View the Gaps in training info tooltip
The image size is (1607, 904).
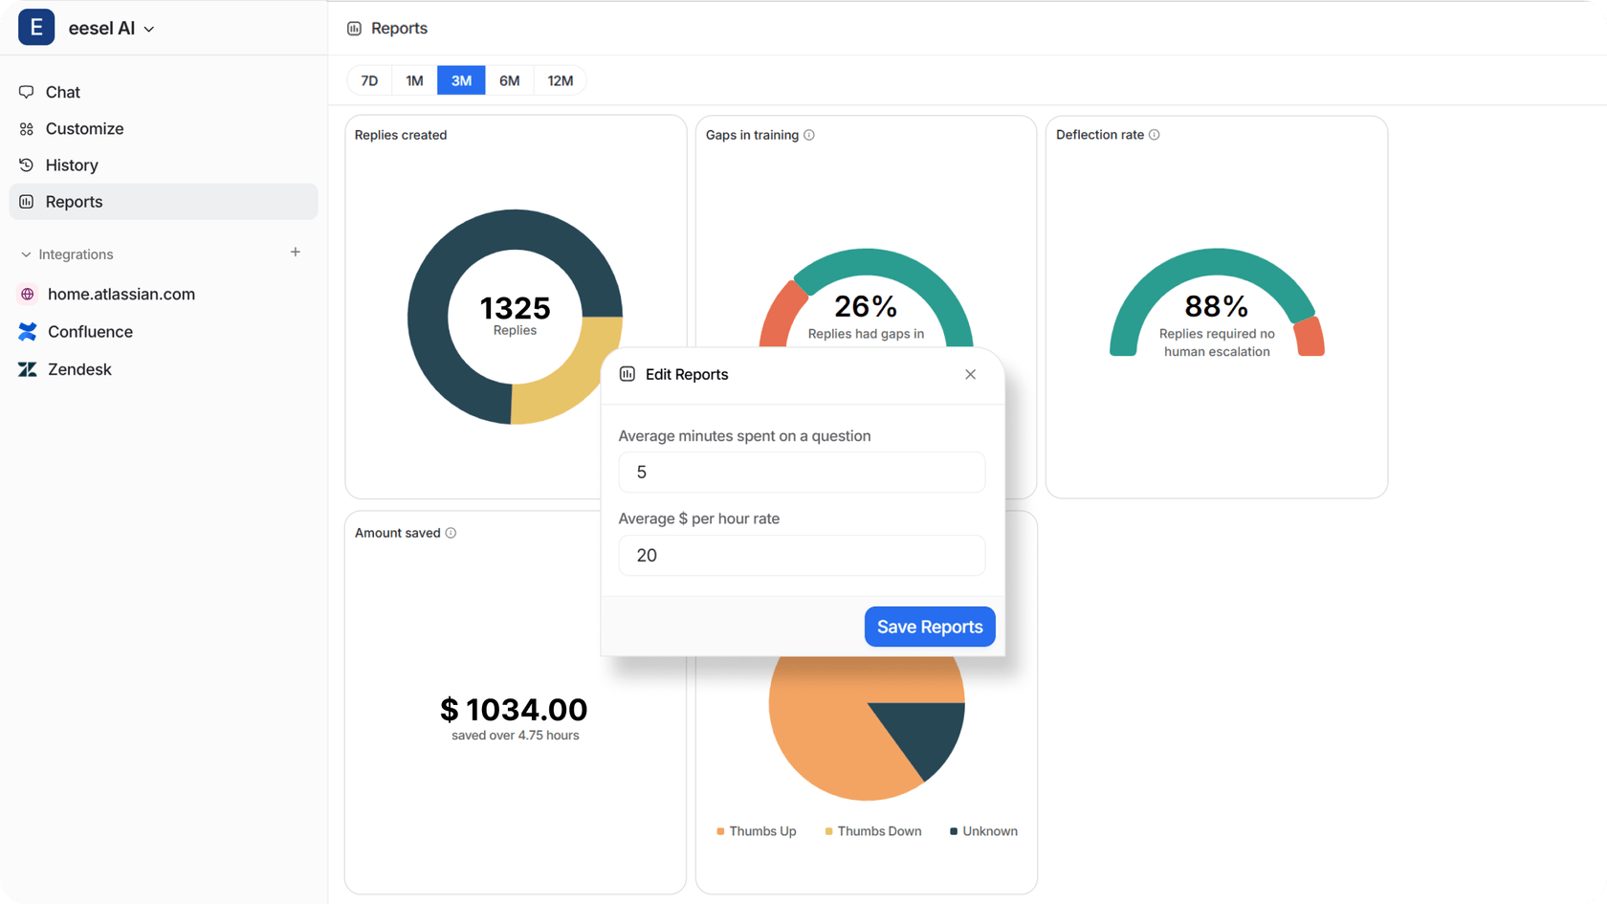pos(810,135)
